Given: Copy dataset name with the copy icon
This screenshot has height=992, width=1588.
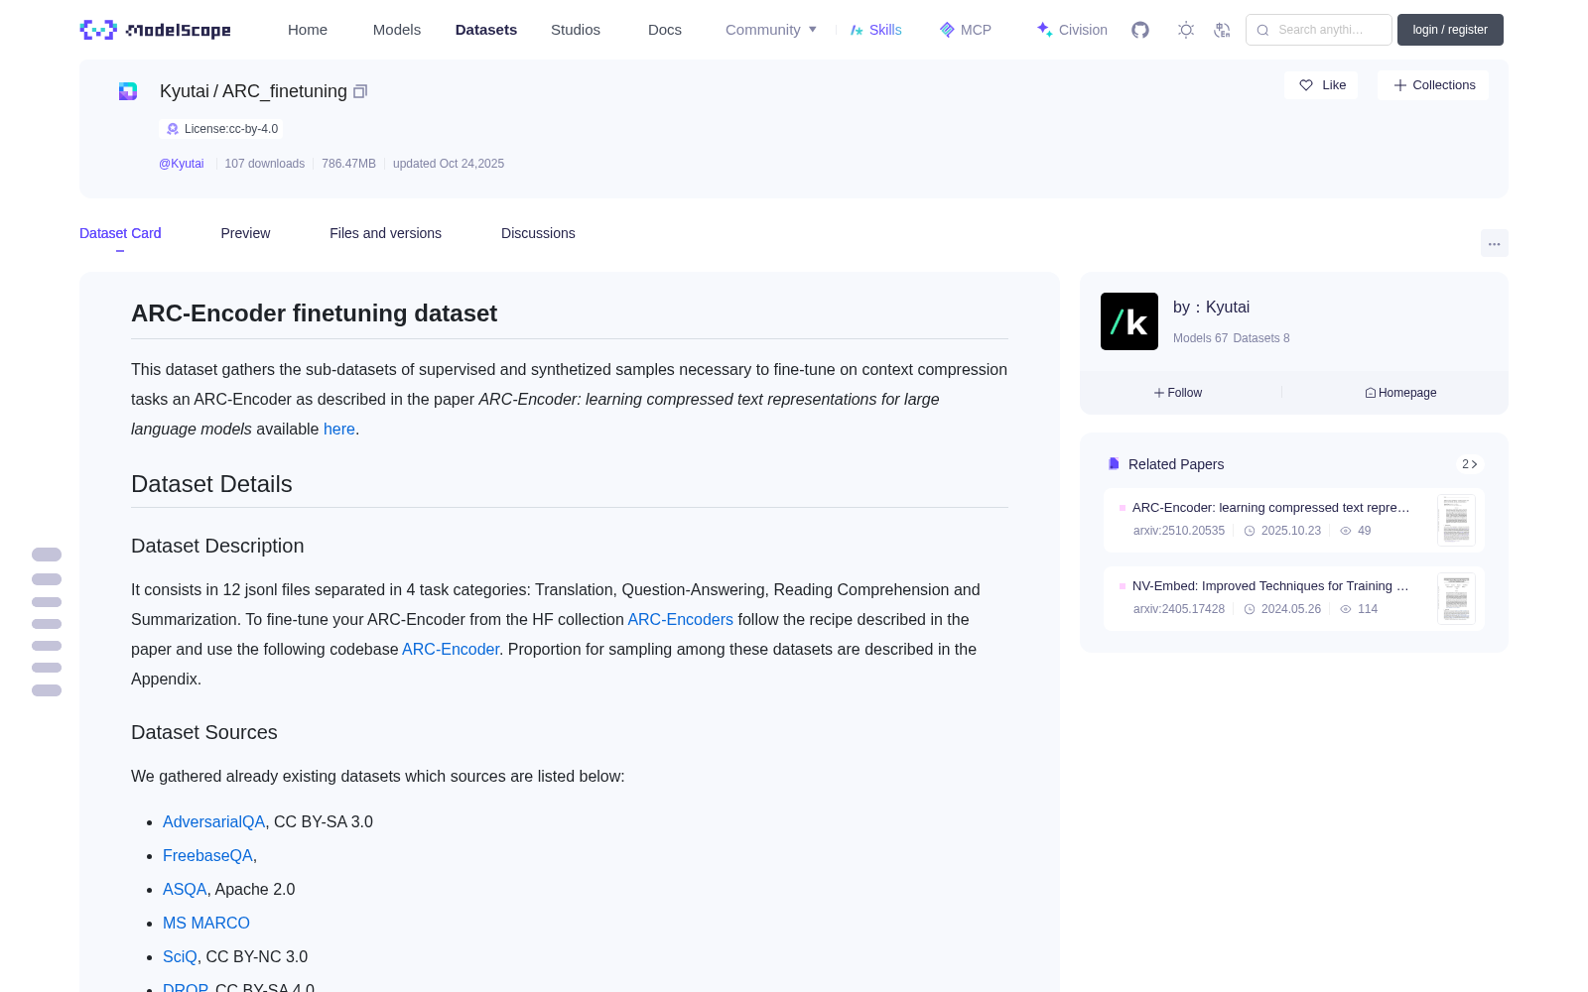Looking at the screenshot, I should point(360,91).
